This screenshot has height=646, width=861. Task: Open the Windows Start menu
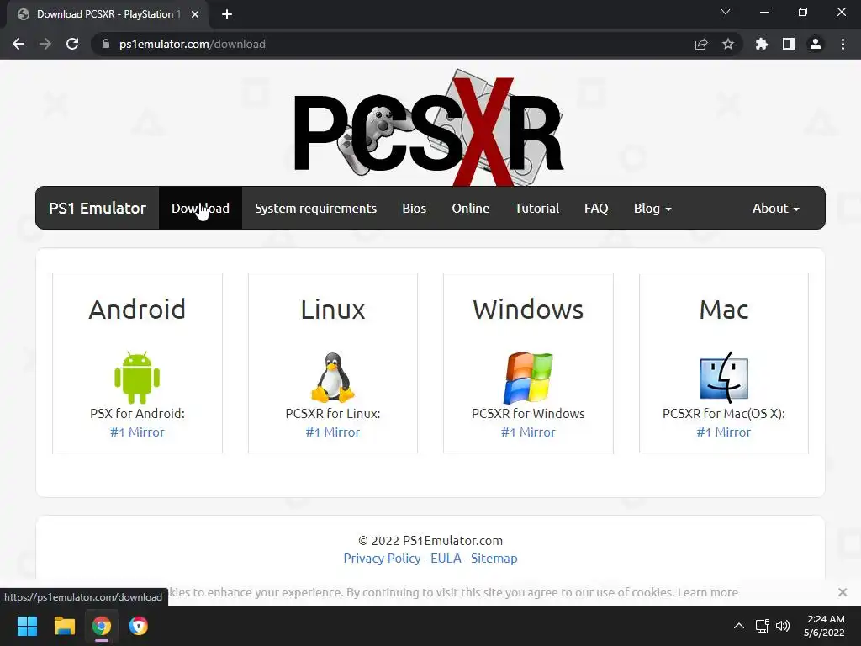pyautogui.click(x=27, y=626)
